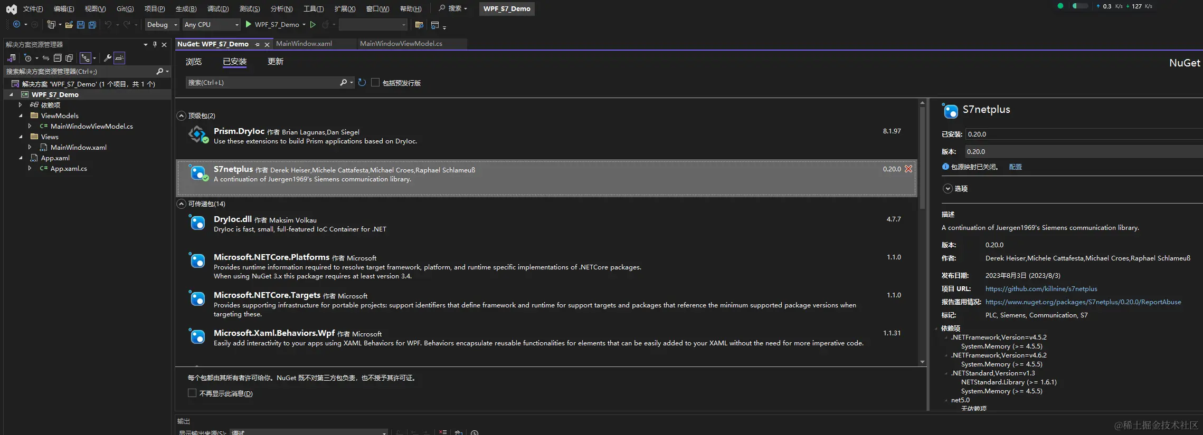Viewport: 1203px width, 435px height.
Task: Open the Any CPU platform dropdown
Action: click(x=212, y=25)
